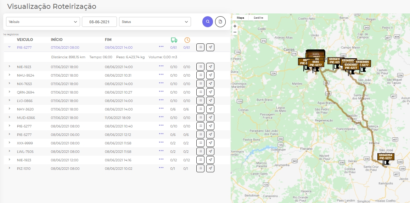This screenshot has width=410, height=203.
Task: Select vehicle name LWL-7505
Action: tap(25, 152)
